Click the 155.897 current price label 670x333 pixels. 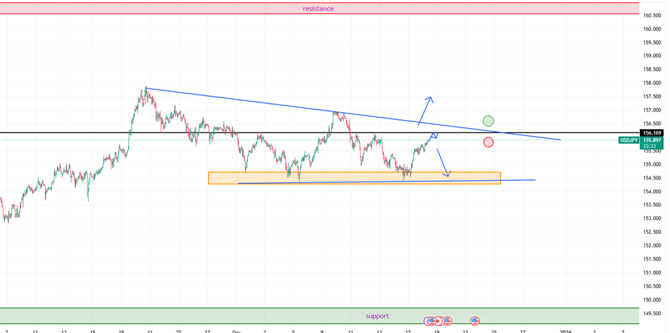[651, 140]
